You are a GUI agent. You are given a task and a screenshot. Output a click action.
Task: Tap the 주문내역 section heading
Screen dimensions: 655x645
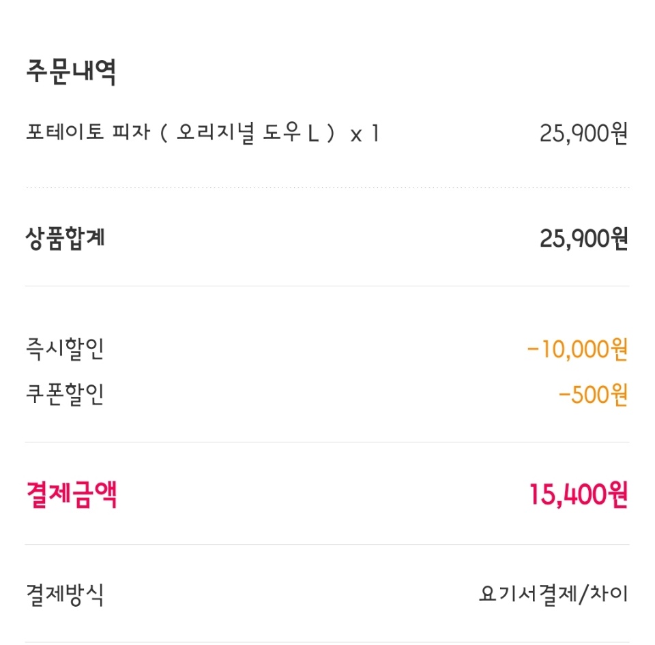(x=71, y=72)
